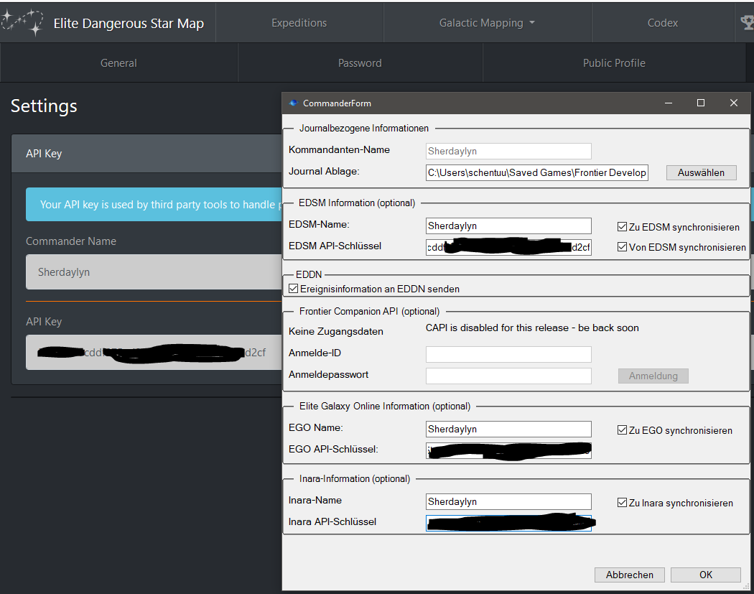The height and width of the screenshot is (594, 754).
Task: Close the CommanderForm dialog window
Action: (x=733, y=103)
